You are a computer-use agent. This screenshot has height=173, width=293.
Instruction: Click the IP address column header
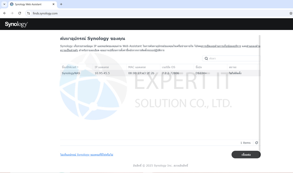click(x=109, y=67)
